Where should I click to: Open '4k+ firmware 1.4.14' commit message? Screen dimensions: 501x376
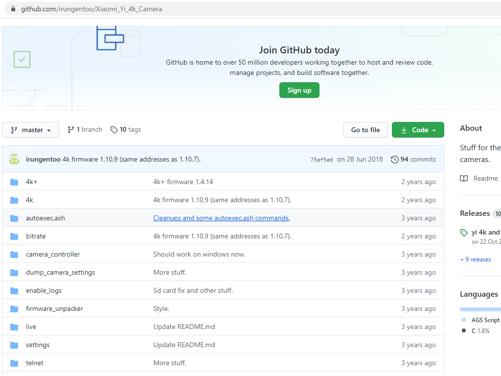[x=183, y=182]
